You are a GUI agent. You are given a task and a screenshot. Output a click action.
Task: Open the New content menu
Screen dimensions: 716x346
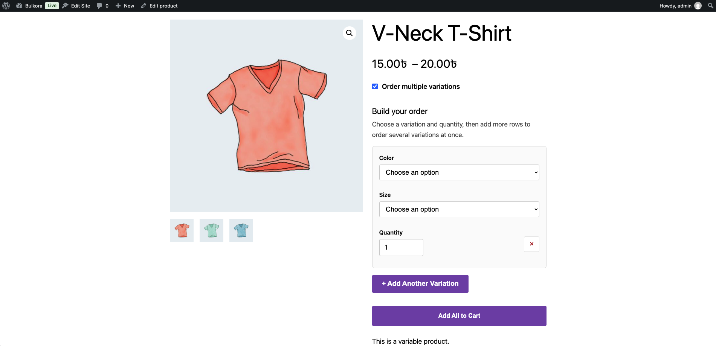[125, 6]
